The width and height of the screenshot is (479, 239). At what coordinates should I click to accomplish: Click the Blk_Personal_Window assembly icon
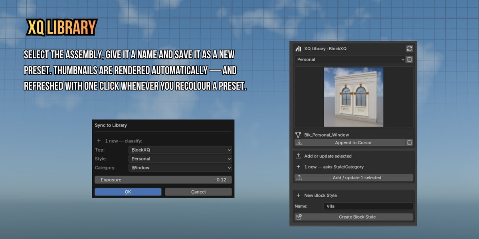pos(298,135)
